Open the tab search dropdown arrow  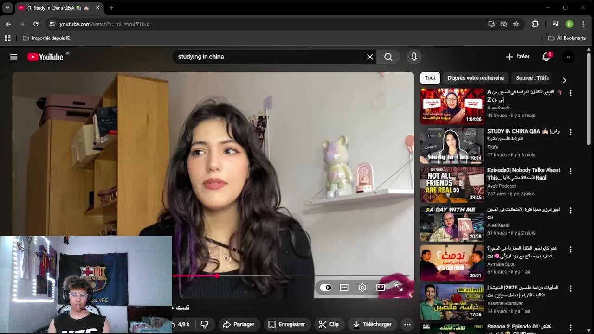click(7, 8)
